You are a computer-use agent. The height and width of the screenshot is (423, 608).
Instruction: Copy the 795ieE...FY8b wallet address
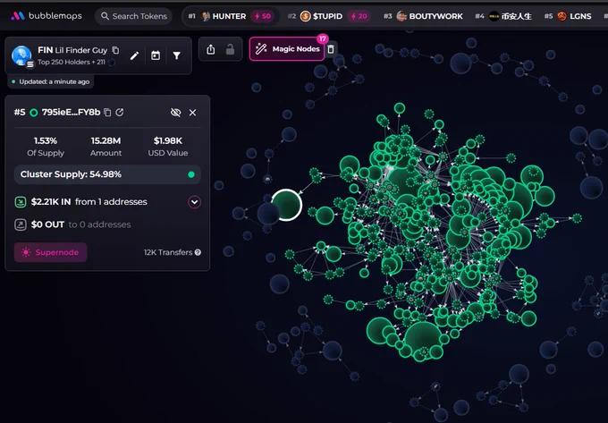107,113
